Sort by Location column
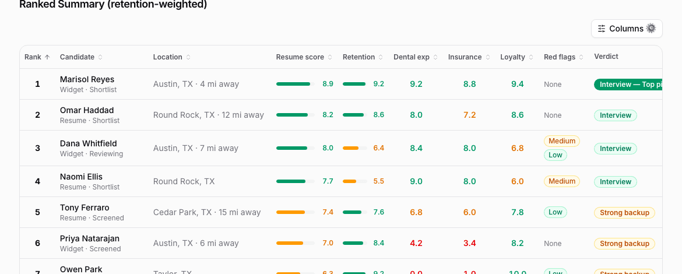Viewport: 682px width, 274px height. point(172,57)
